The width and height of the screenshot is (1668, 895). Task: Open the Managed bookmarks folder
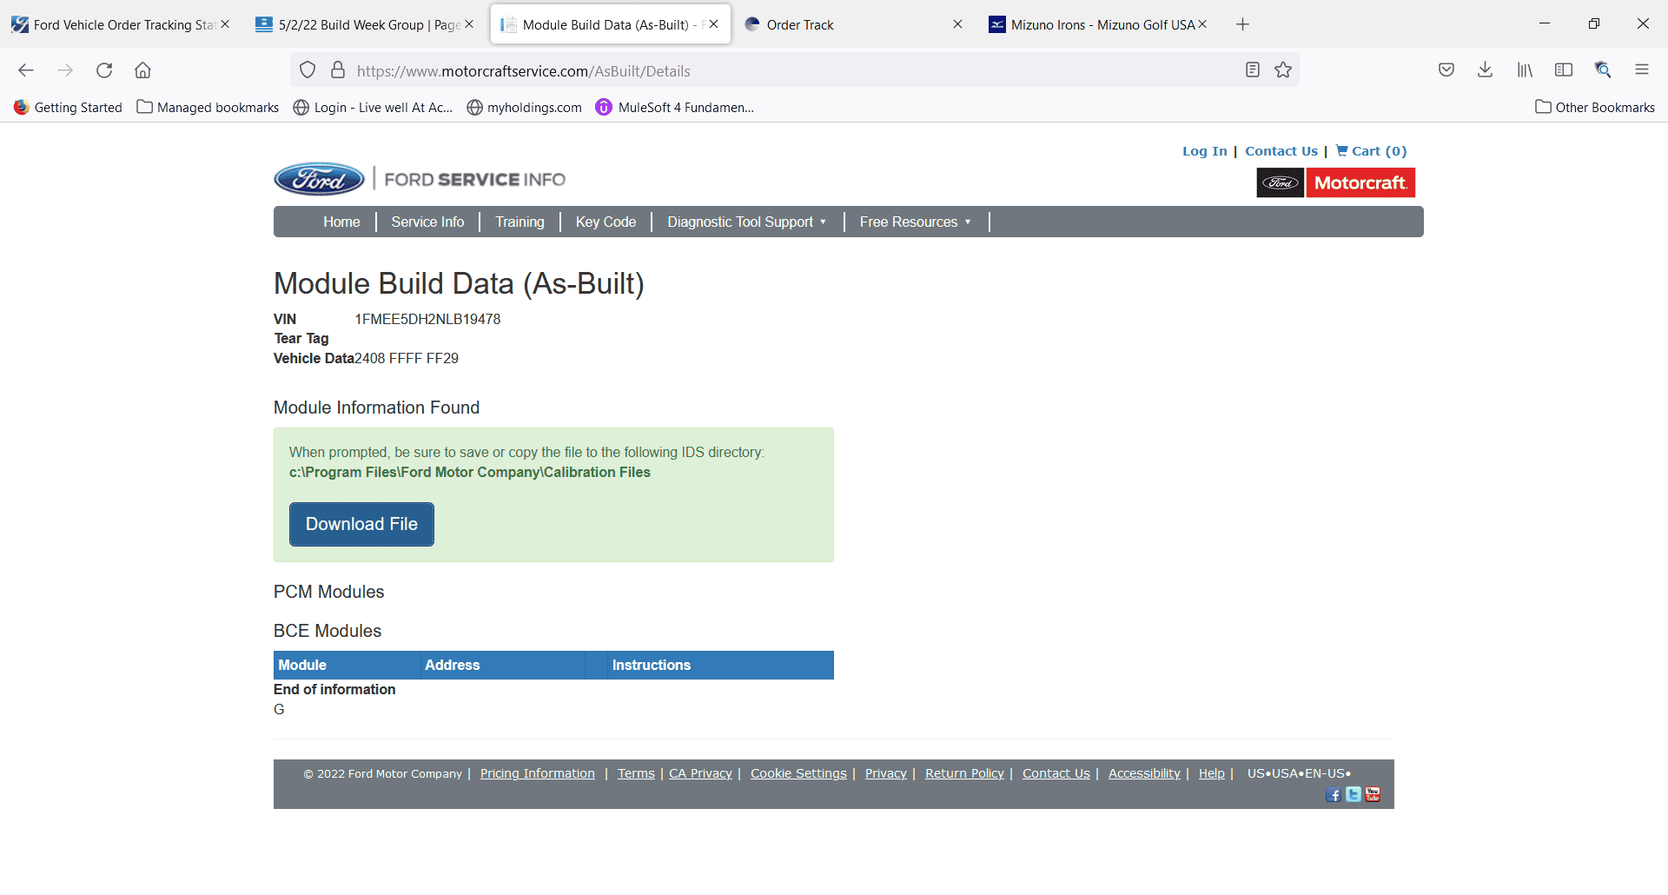pos(208,108)
